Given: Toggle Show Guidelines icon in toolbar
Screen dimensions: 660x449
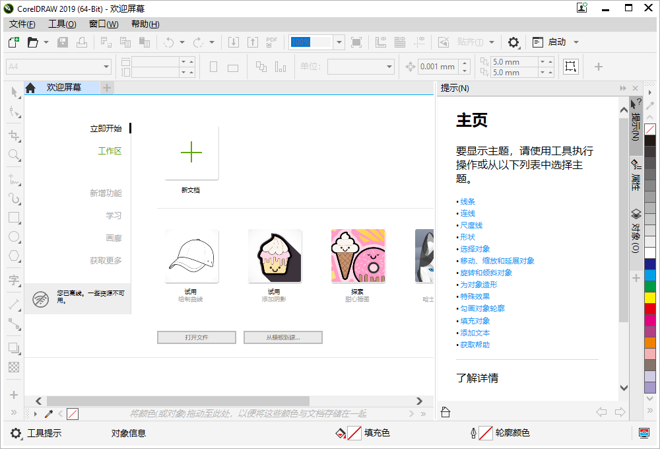Looking at the screenshot, I should click(x=419, y=42).
